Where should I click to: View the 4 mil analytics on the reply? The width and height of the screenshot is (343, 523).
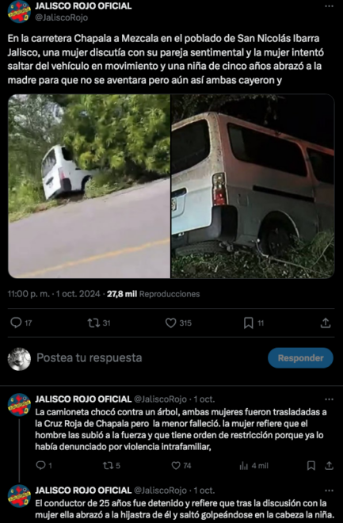tap(253, 466)
